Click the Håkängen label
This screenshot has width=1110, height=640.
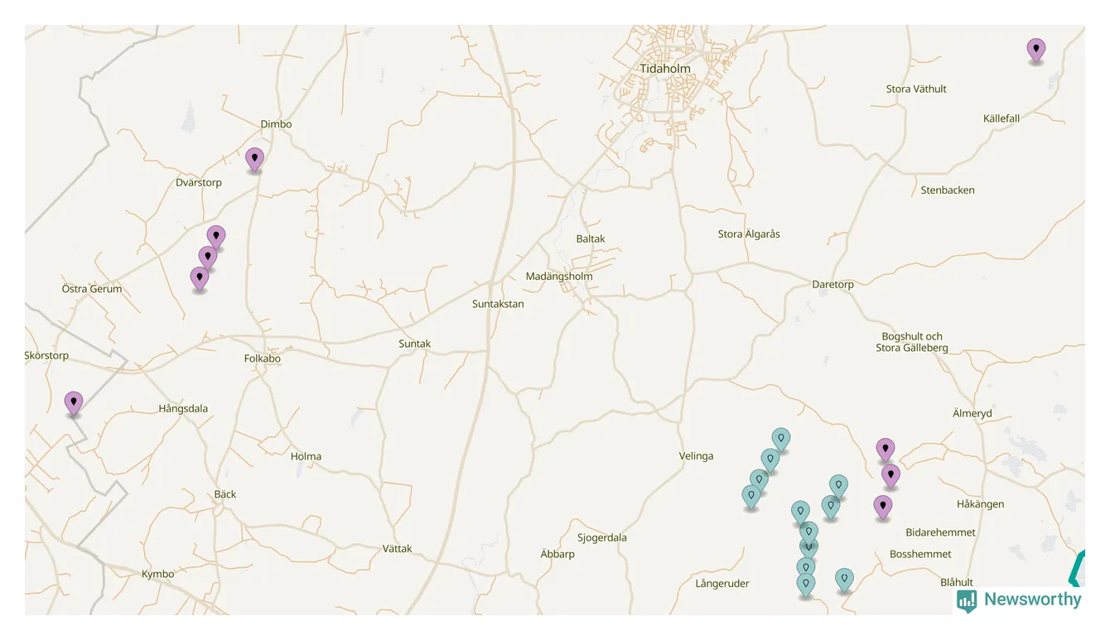[x=980, y=505]
